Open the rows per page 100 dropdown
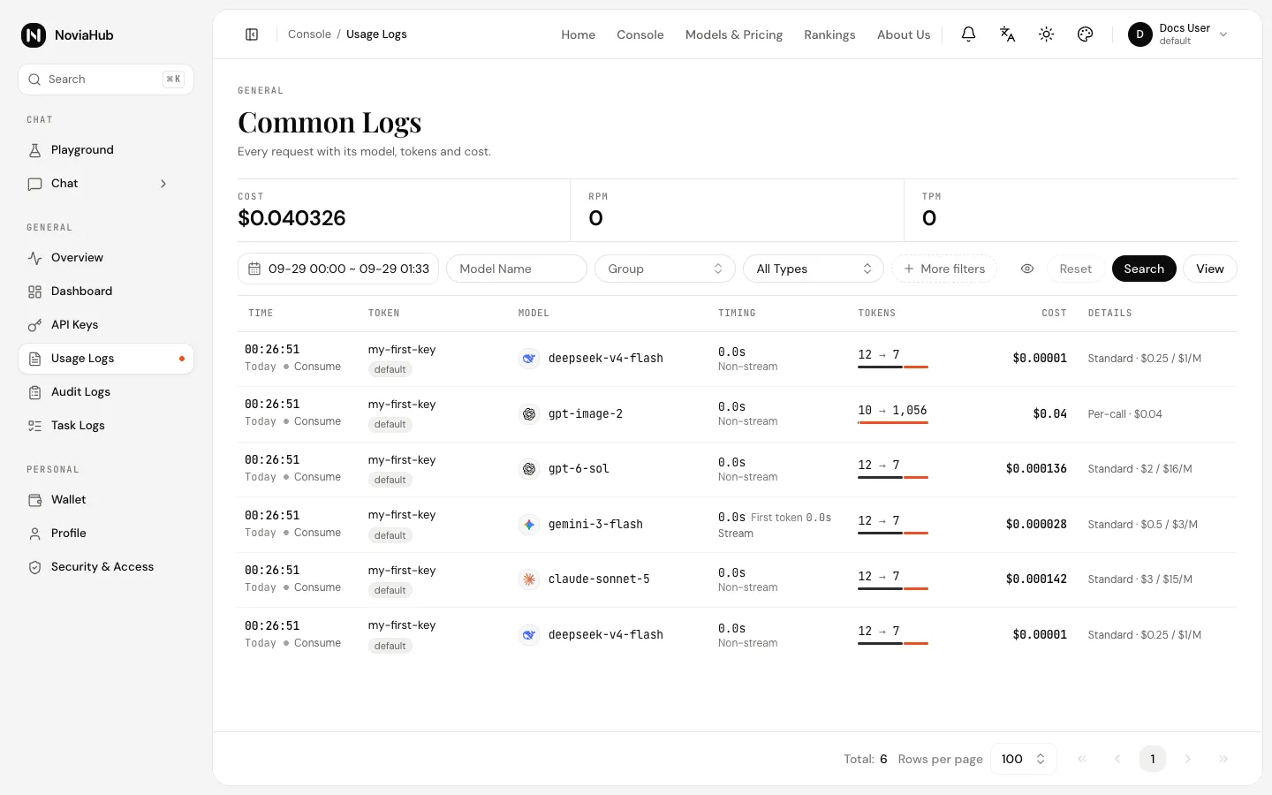The height and width of the screenshot is (795, 1272). tap(1024, 759)
